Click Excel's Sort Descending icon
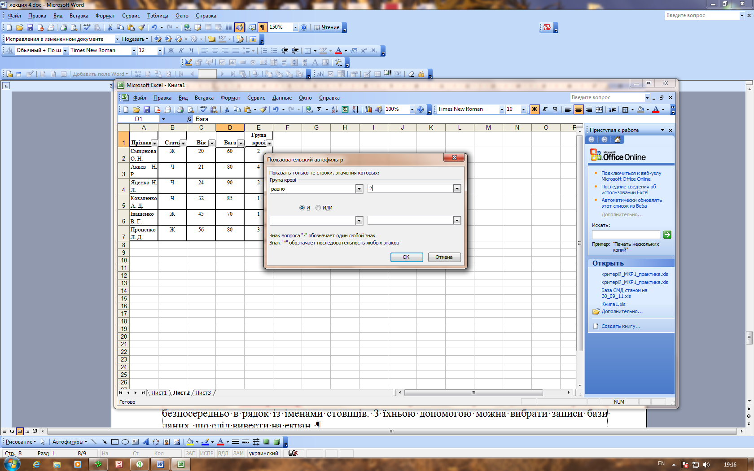The image size is (754, 471). click(x=355, y=109)
